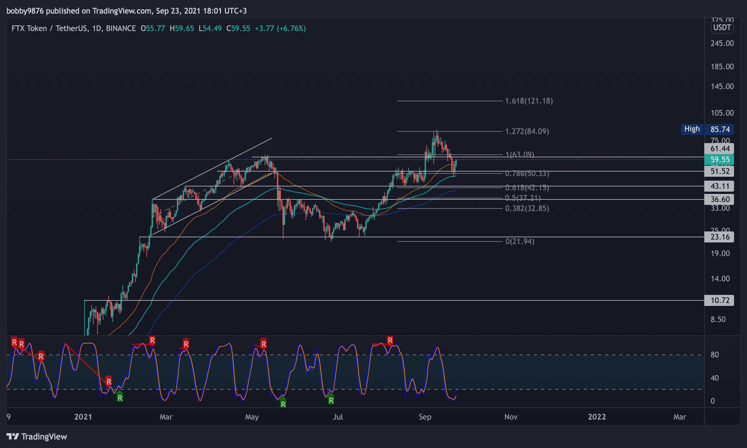Click the high value H59.65 in legend
Viewport: 747px width, 448px height.
(x=182, y=28)
